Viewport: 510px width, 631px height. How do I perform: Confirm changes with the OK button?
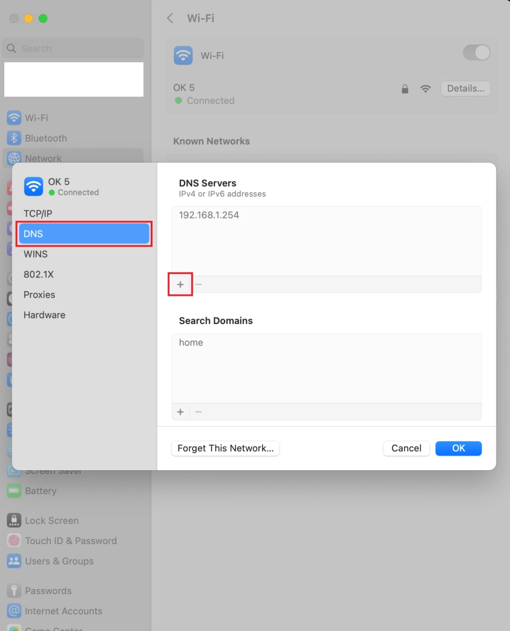[458, 449]
